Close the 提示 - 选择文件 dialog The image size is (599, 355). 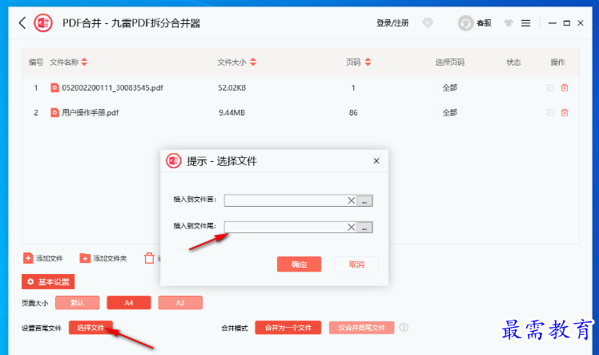[376, 161]
